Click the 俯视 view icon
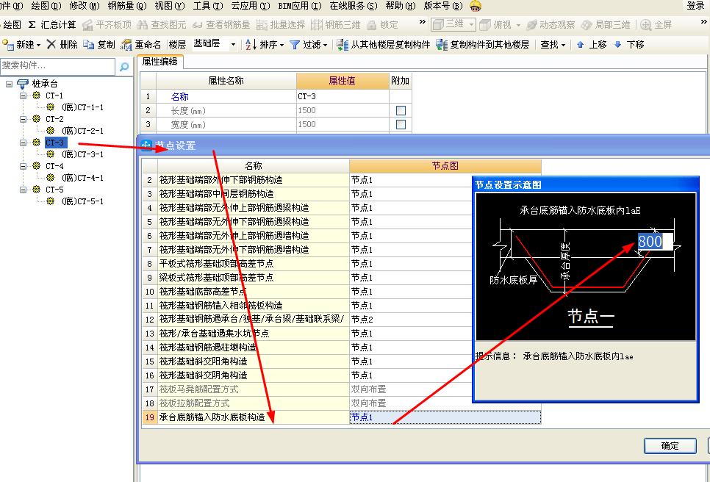This screenshot has height=482, width=710. coord(484,25)
